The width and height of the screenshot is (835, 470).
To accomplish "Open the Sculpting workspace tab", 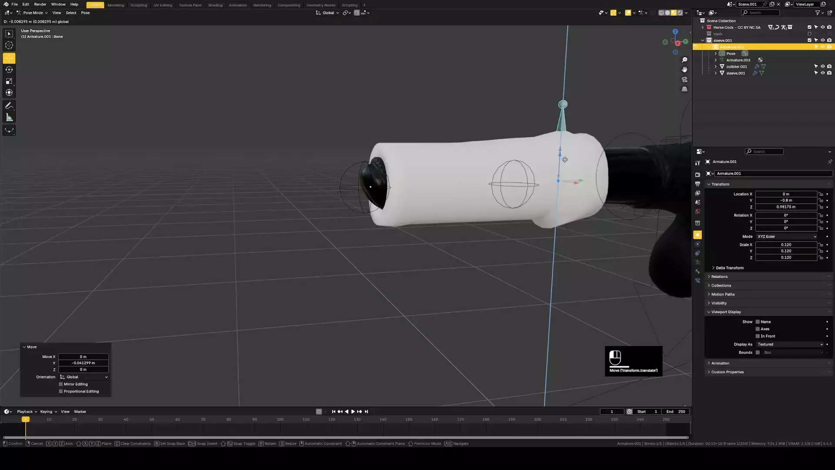I will pos(138,5).
